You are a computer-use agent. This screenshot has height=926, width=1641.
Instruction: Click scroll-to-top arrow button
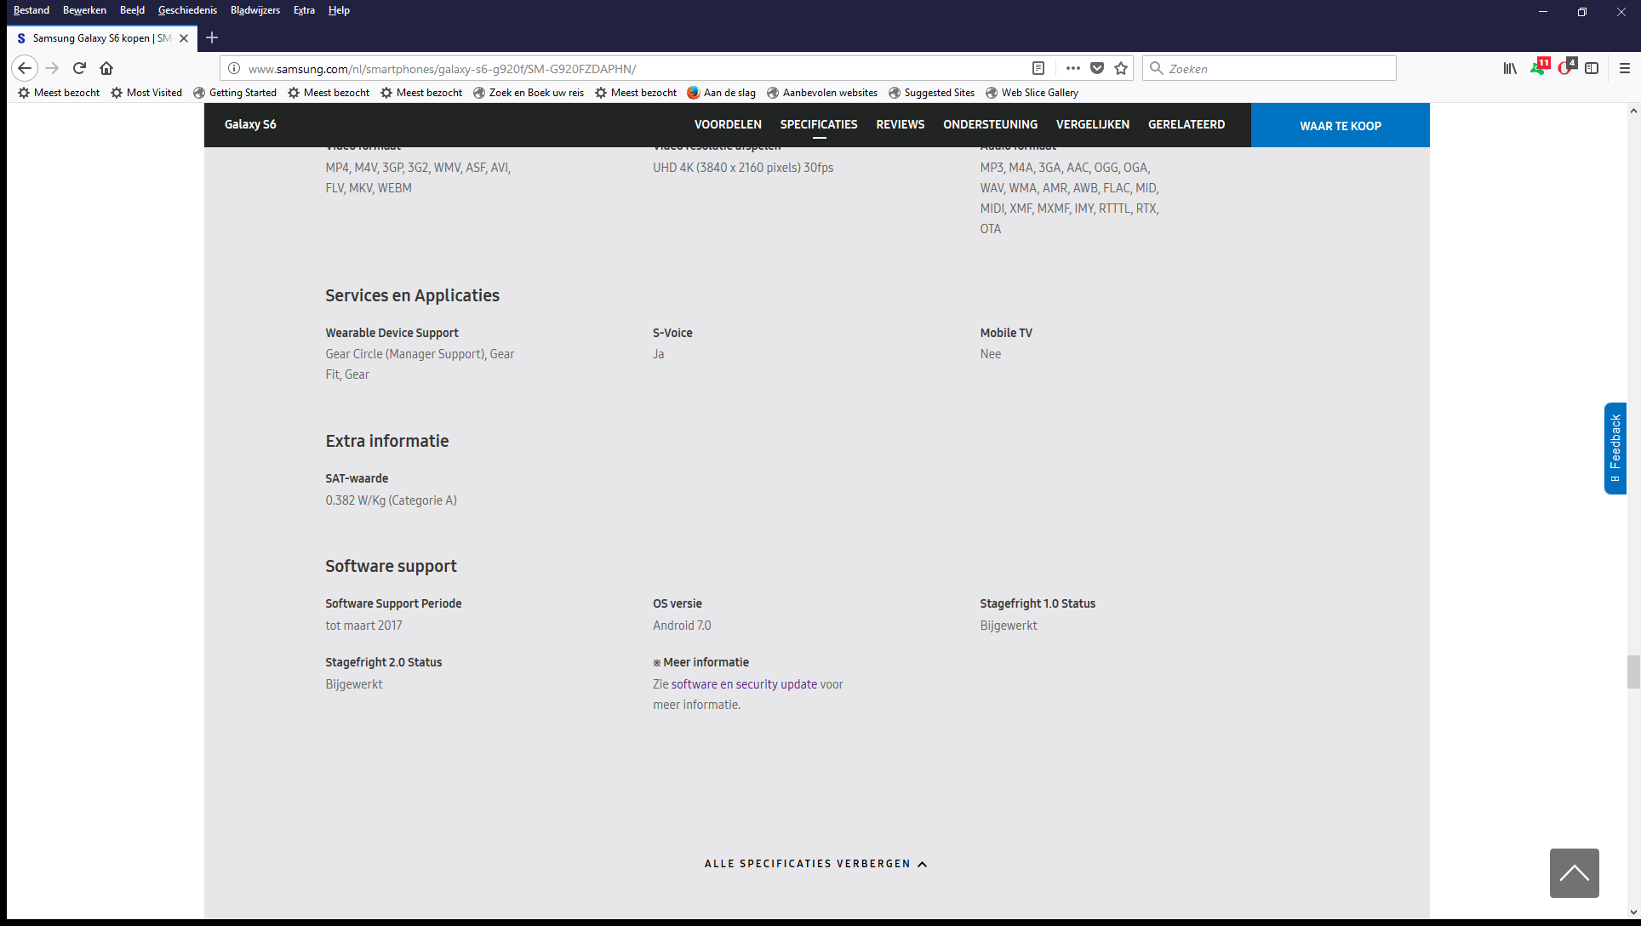pyautogui.click(x=1574, y=873)
